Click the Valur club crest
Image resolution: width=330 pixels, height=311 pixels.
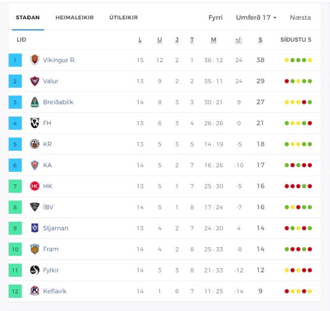(35, 81)
